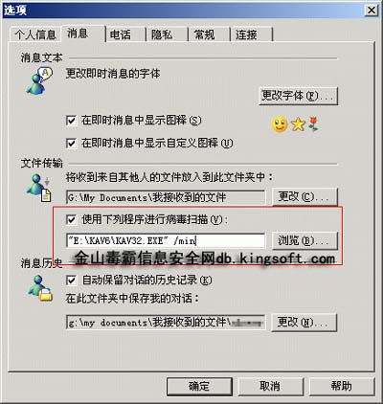The height and width of the screenshot is (404, 383).
Task: Click the KAV32.EXE virus scanner path field
Action: click(x=166, y=241)
